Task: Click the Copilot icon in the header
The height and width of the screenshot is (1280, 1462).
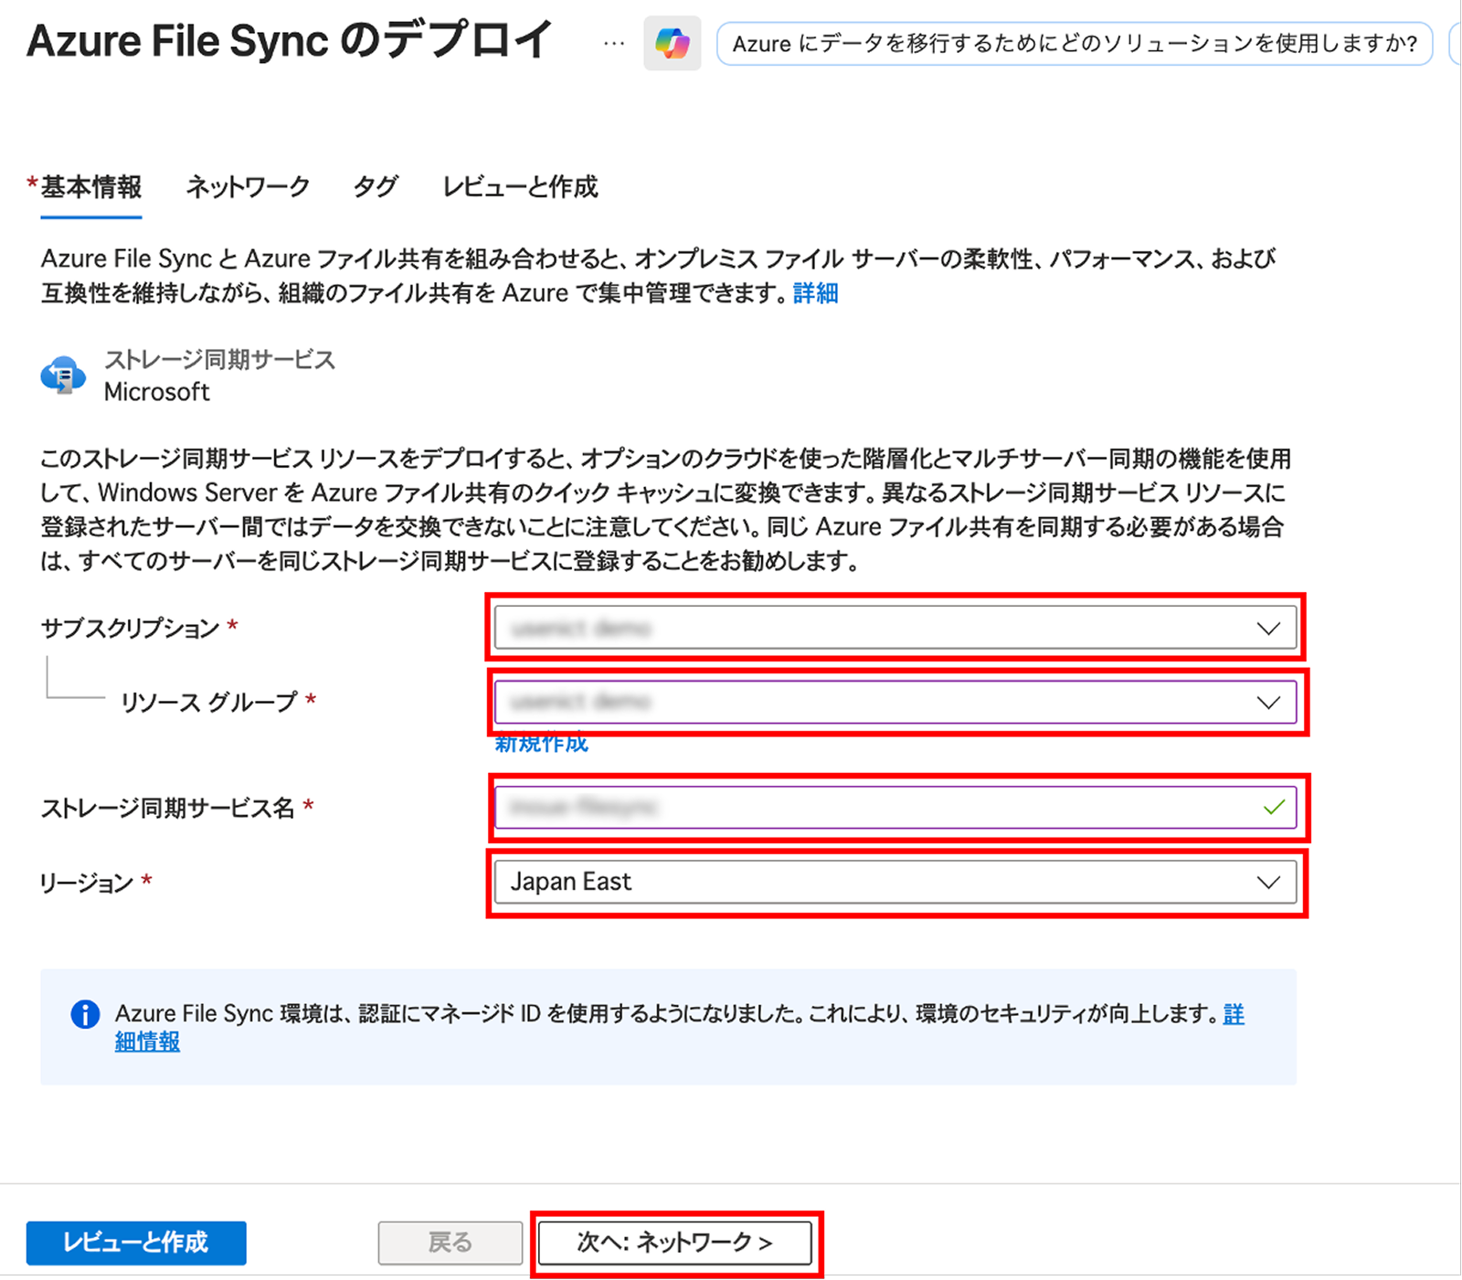Action: (x=672, y=44)
